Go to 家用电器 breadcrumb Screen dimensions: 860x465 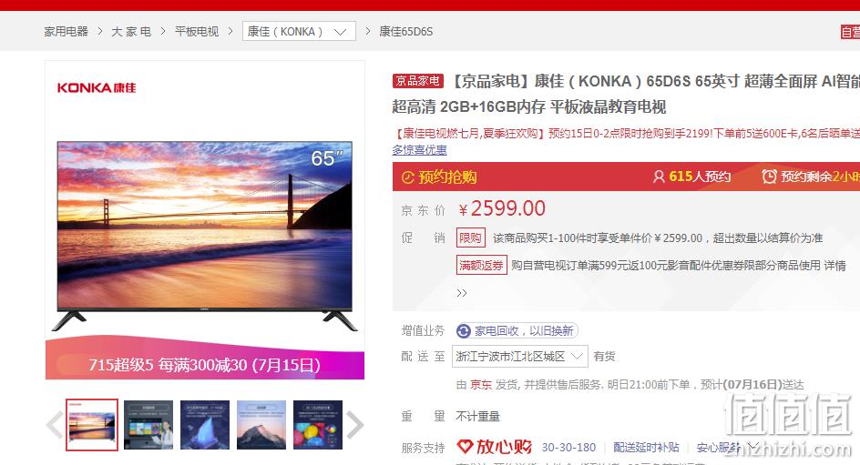(x=66, y=32)
